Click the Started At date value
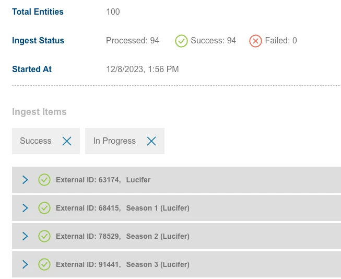Screen dimensions: 341x279 point(143,69)
